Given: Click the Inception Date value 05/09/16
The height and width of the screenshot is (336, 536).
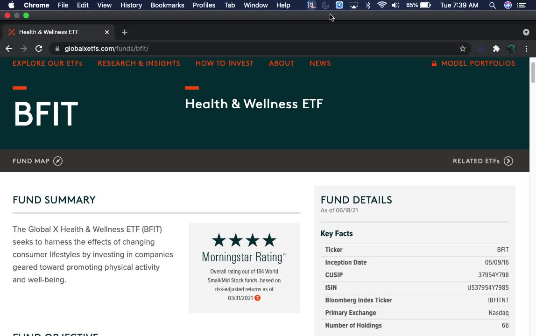Looking at the screenshot, I should point(497,263).
